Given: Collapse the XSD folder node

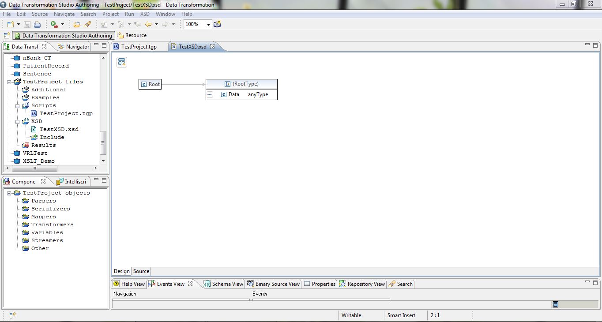Looking at the screenshot, I should point(18,122).
